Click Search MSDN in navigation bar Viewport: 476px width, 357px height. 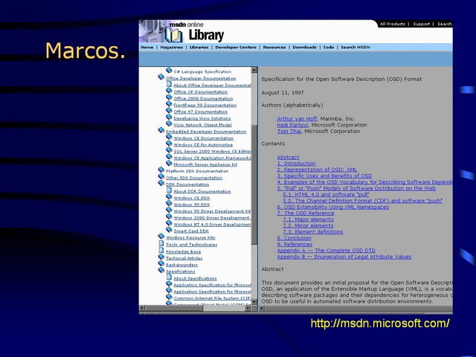[x=356, y=48]
